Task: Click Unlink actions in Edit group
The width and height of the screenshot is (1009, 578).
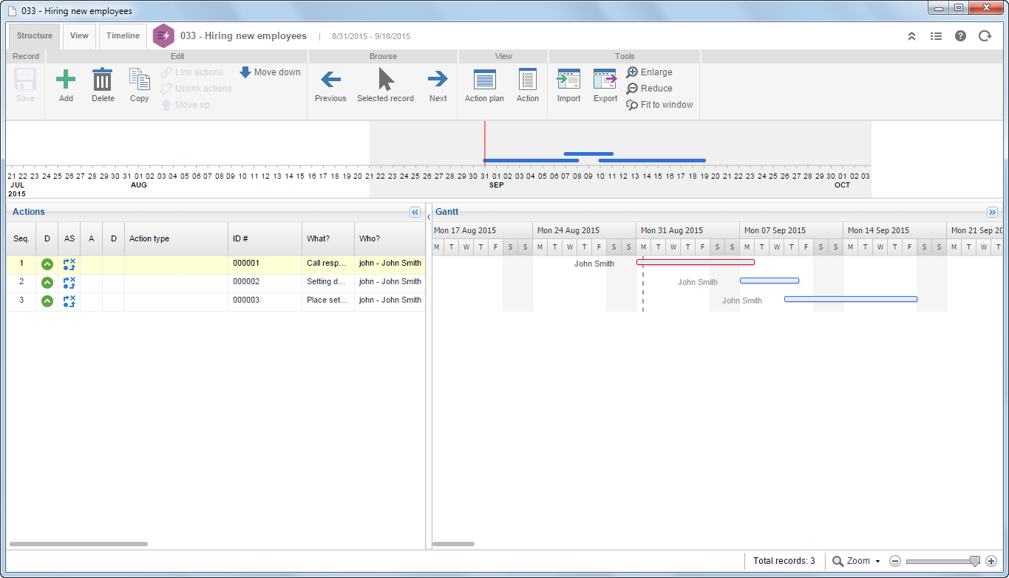Action: point(197,89)
